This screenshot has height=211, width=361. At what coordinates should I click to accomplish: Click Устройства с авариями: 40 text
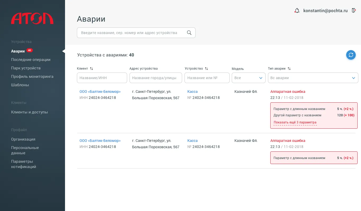click(x=106, y=55)
